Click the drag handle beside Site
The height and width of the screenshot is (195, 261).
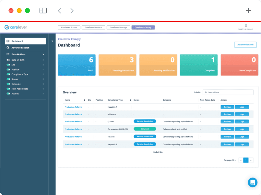pyautogui.click(x=43, y=65)
